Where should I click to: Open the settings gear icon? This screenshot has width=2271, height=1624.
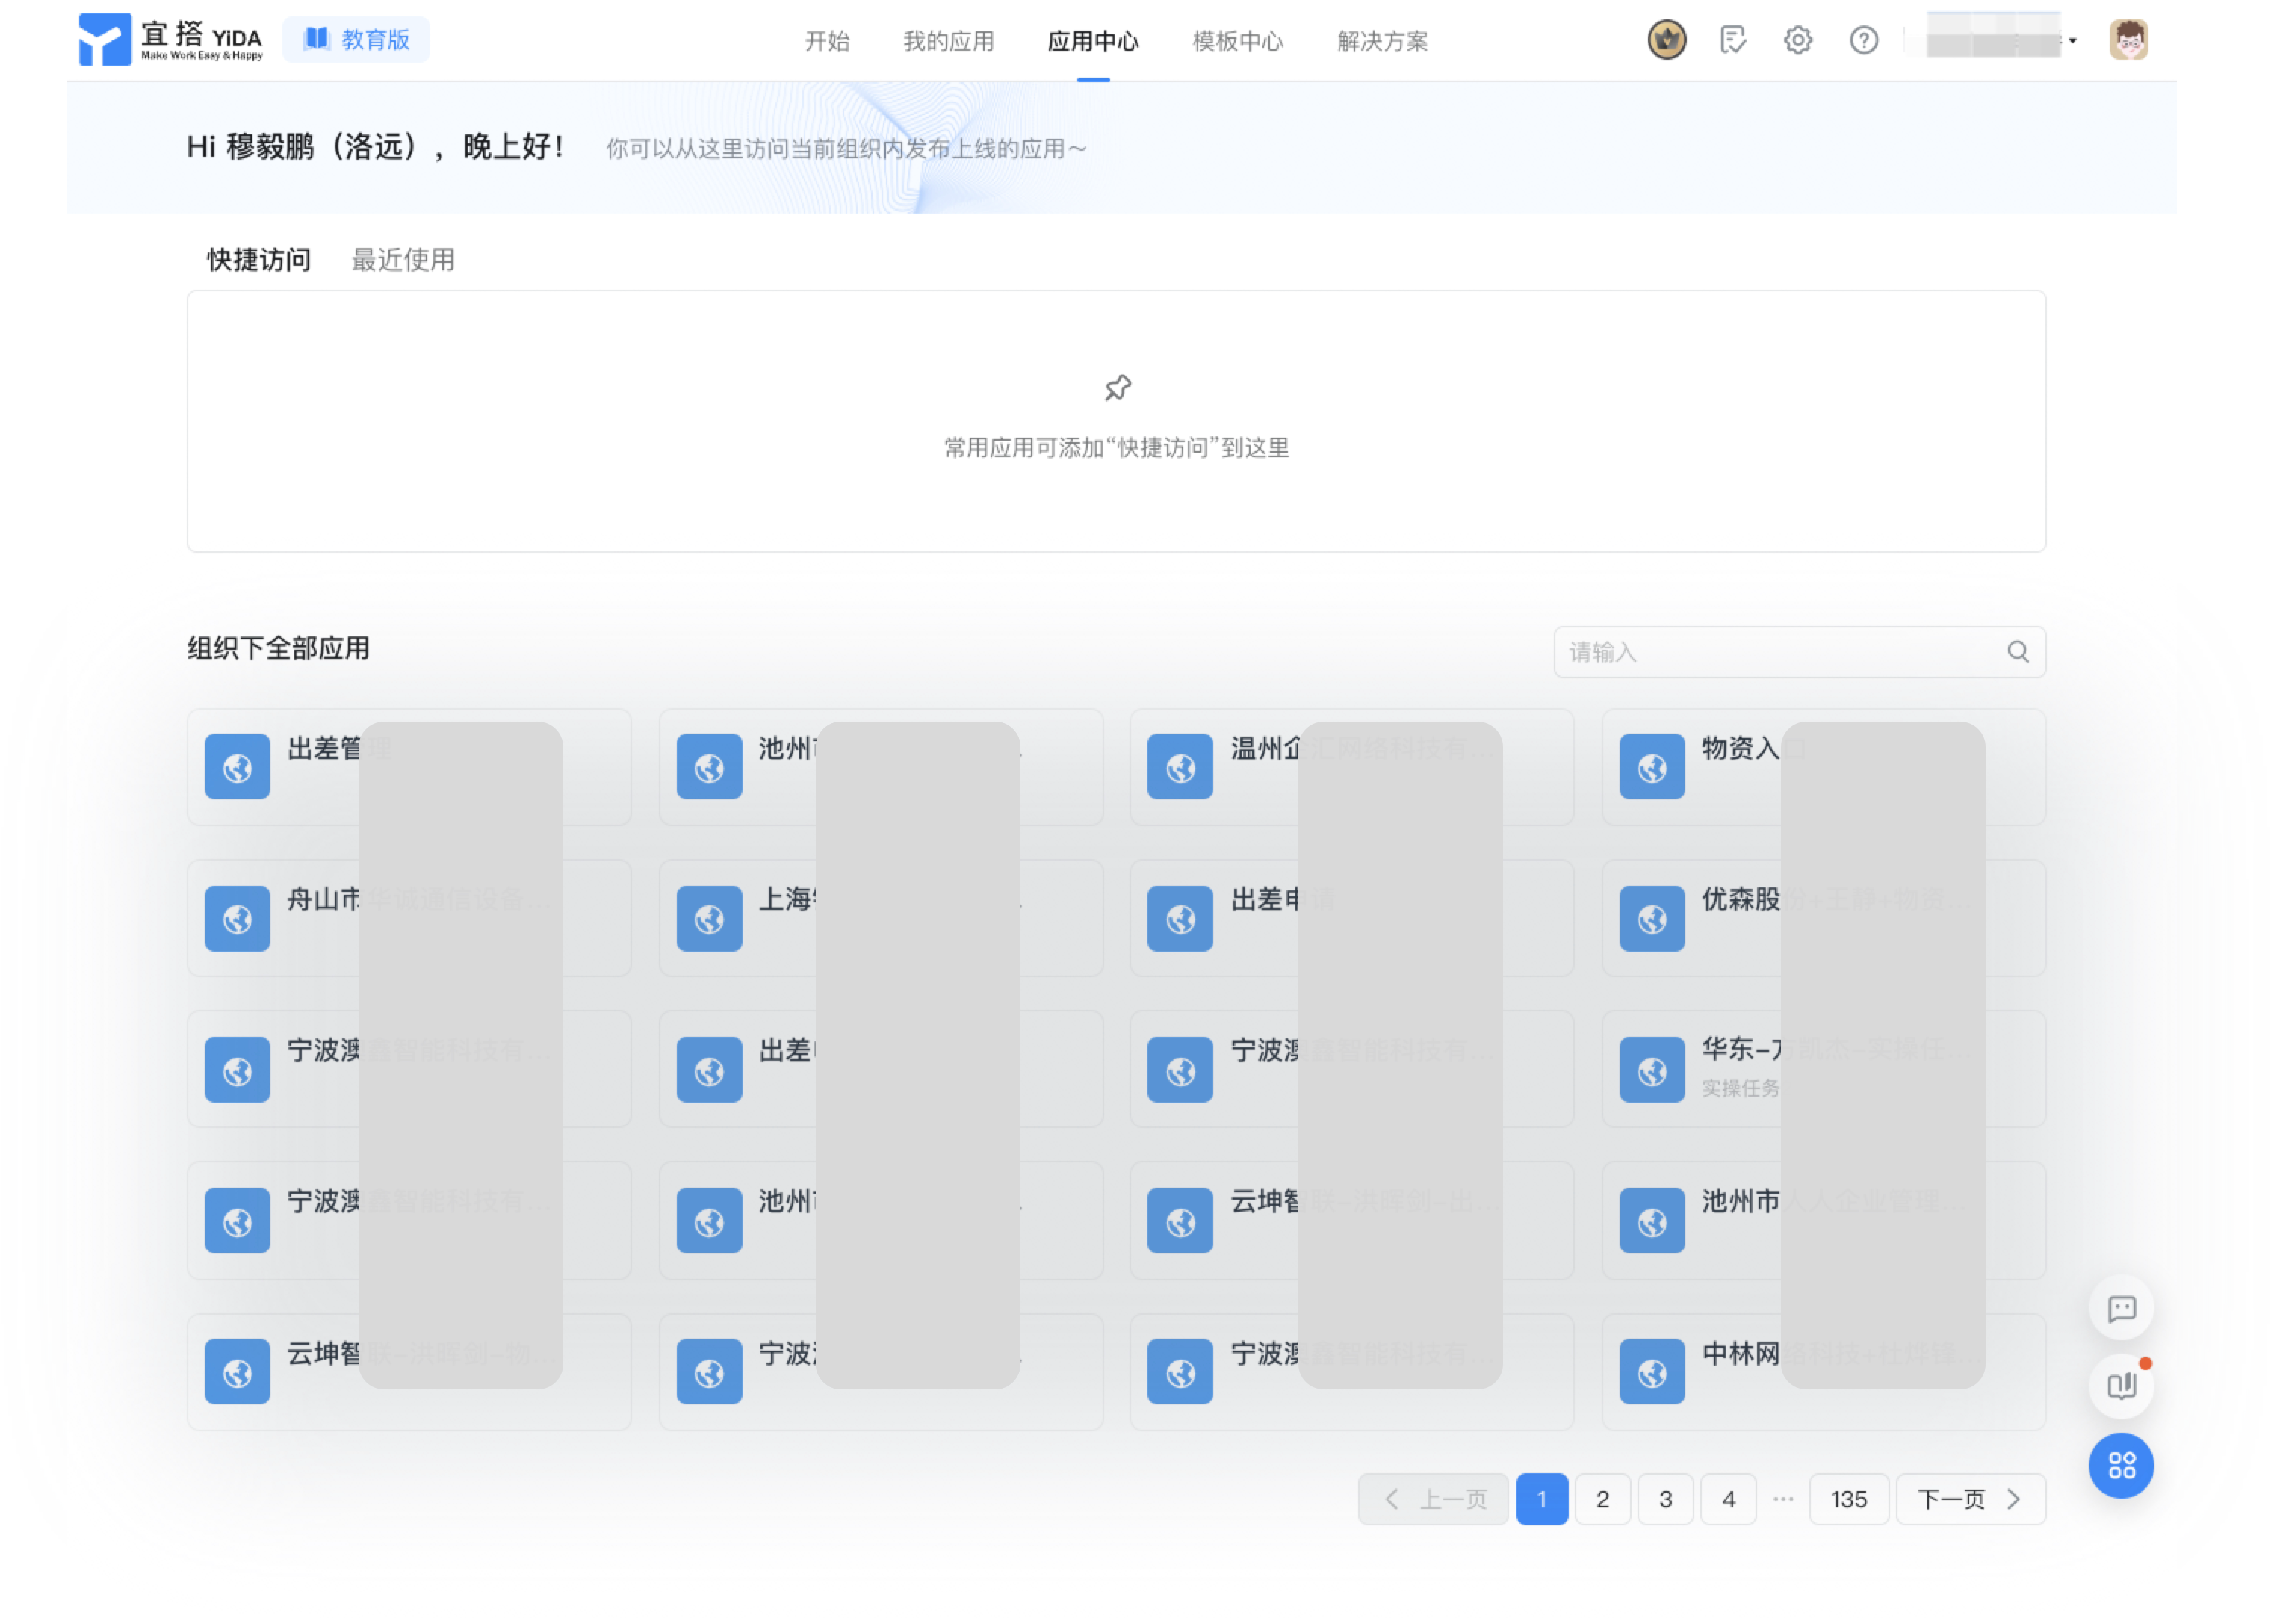(1797, 40)
